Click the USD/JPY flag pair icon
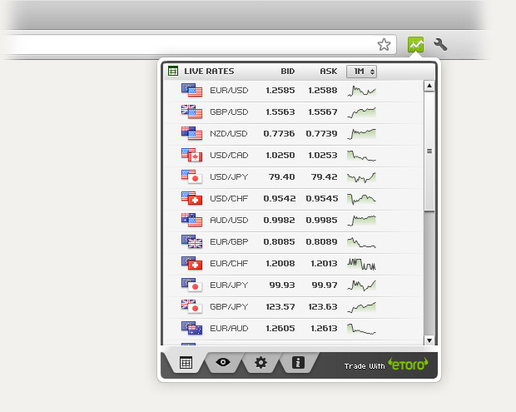 click(x=192, y=177)
